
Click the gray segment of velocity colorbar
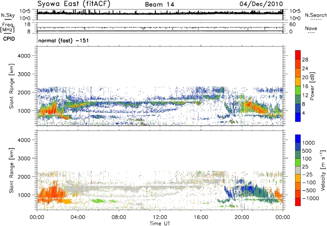pos(298,171)
